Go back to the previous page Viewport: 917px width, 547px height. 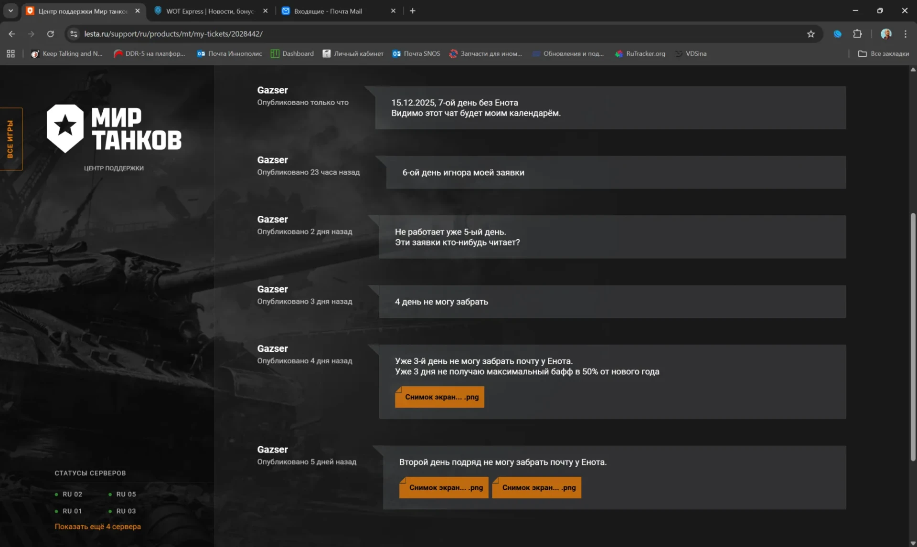pos(12,34)
